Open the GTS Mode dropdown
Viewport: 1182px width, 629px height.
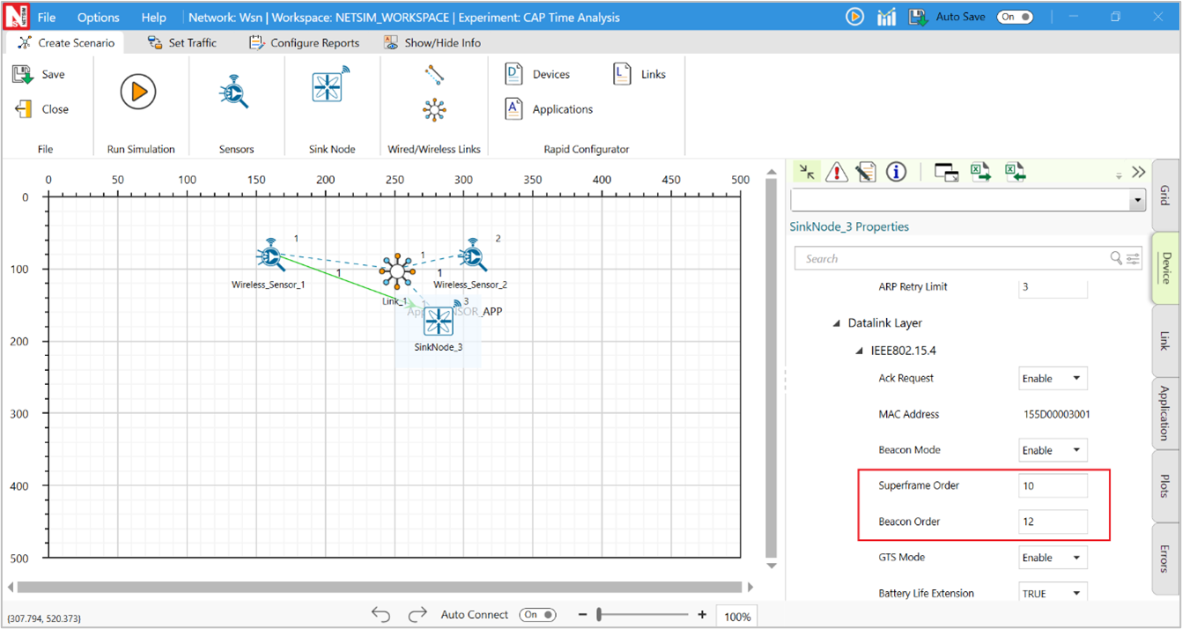coord(1053,558)
